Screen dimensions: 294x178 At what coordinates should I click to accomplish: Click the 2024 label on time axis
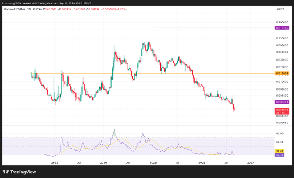103,162
